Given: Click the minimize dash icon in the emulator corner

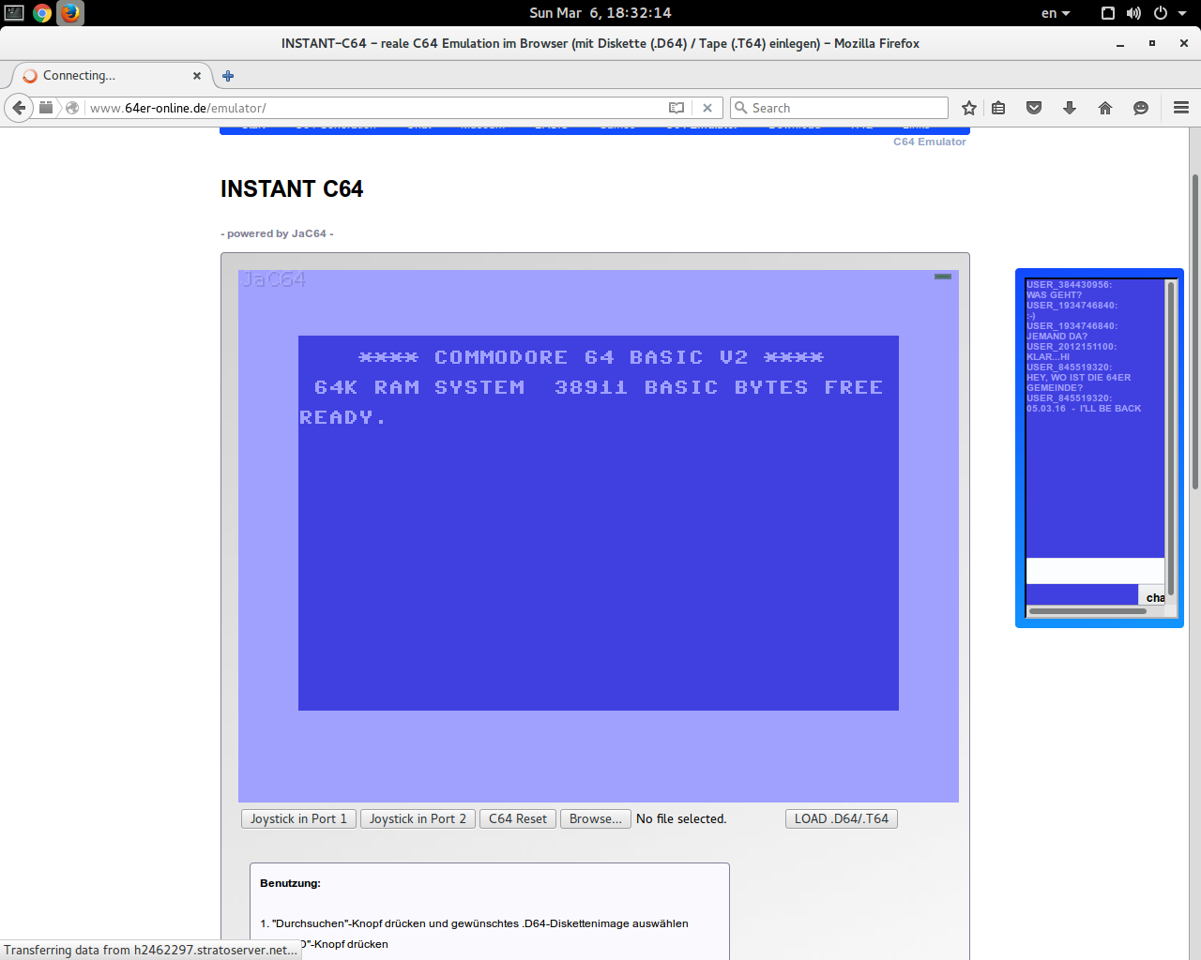Looking at the screenshot, I should pyautogui.click(x=943, y=277).
